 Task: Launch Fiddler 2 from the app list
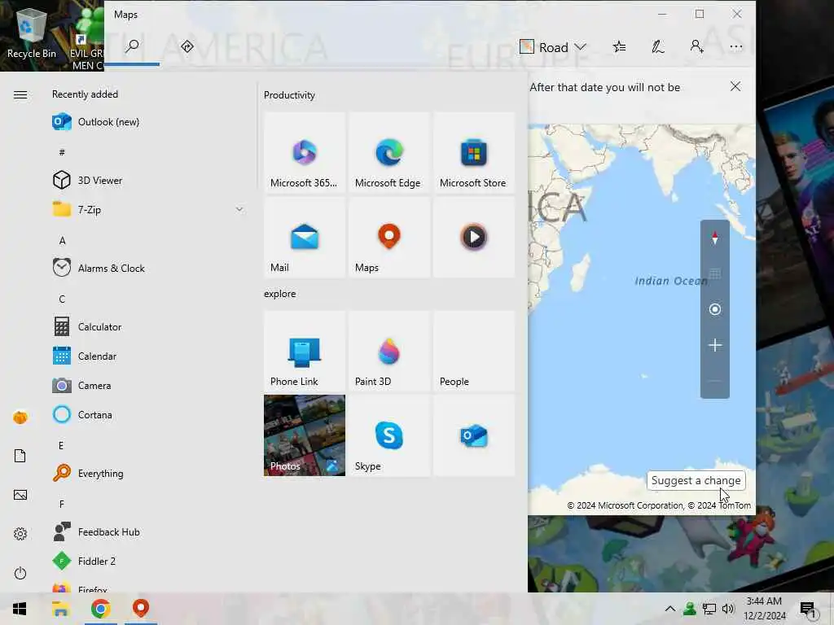click(149, 562)
